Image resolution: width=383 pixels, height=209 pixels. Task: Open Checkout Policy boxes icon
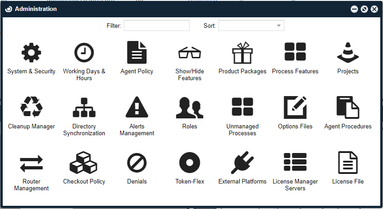coord(84,163)
